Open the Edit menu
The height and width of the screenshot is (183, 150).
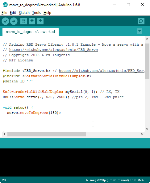point(13,13)
